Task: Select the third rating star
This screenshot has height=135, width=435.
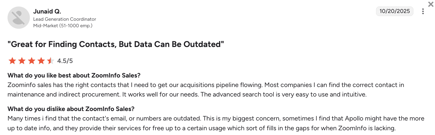Action: [32, 61]
